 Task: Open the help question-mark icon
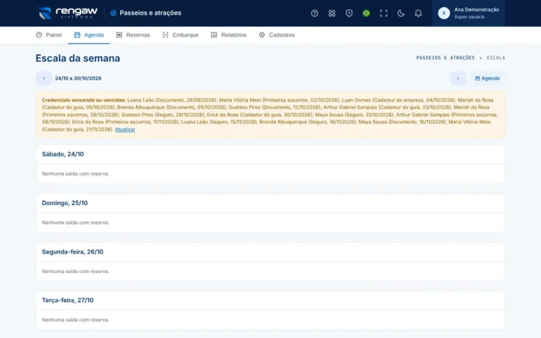(314, 13)
